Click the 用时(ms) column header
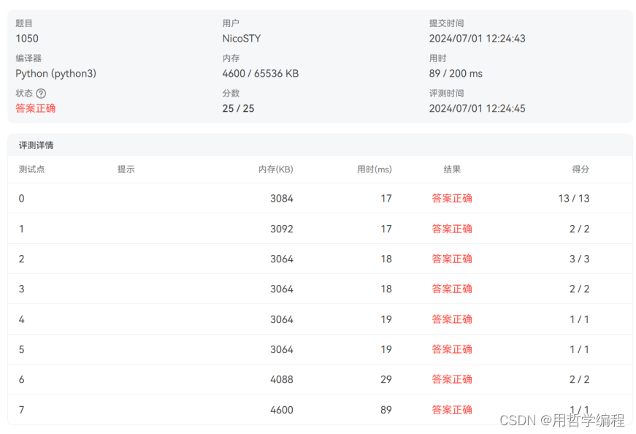Screen dimensions: 636x434 [375, 170]
